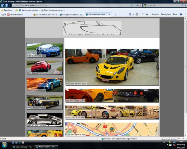Image resolution: width=187 pixels, height=149 pixels.
Task: Open The Evora Range thumbnail
Action: (x=45, y=120)
